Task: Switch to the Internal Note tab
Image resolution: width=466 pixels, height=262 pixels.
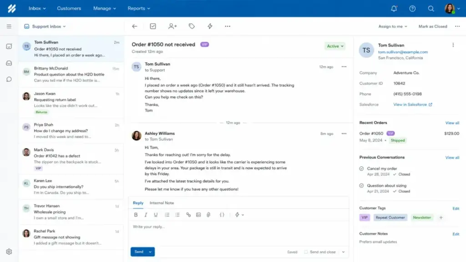Action: pos(162,203)
